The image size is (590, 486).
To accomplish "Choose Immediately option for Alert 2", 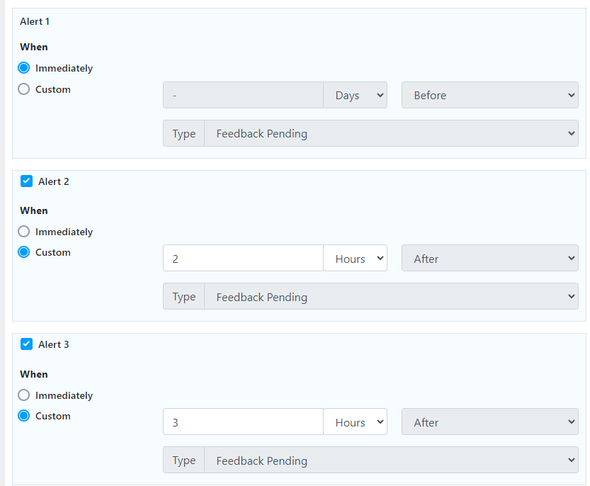I will pos(24,232).
